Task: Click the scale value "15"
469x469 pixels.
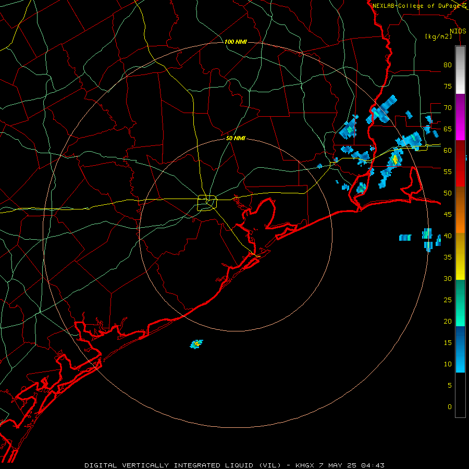Action: pyautogui.click(x=448, y=342)
